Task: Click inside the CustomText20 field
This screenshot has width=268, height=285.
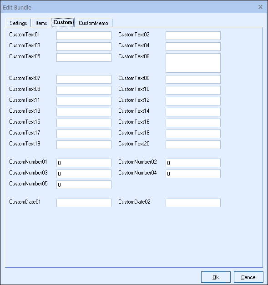Action: [193, 145]
